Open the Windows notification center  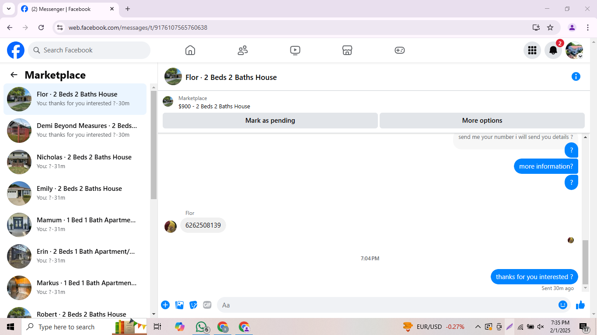point(584,327)
